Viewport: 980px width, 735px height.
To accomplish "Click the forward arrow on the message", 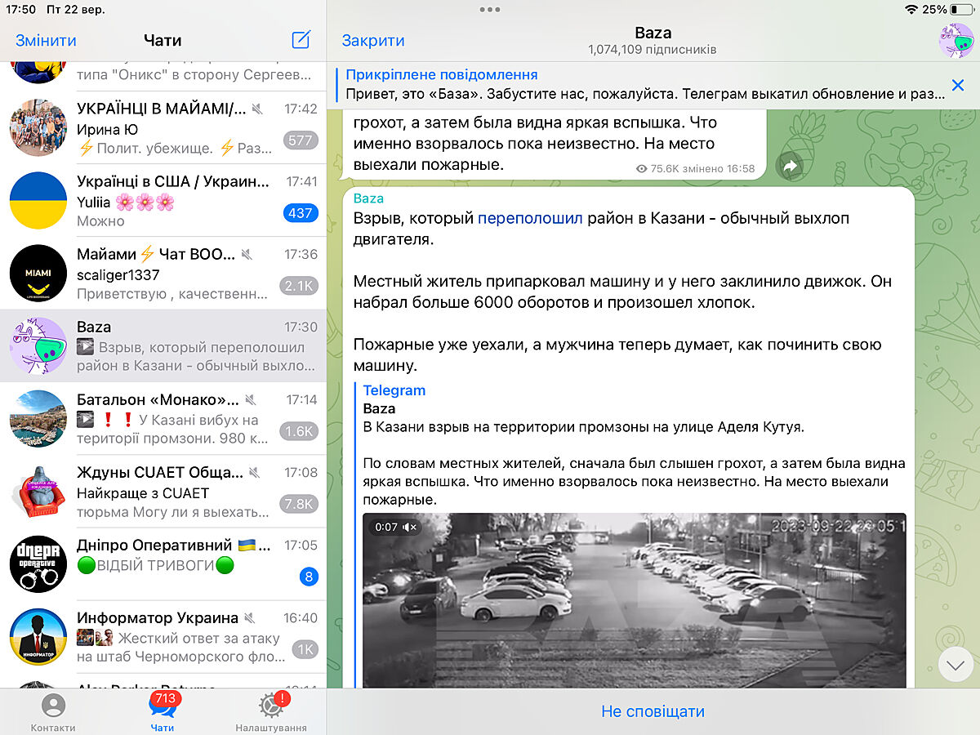I will pyautogui.click(x=789, y=167).
